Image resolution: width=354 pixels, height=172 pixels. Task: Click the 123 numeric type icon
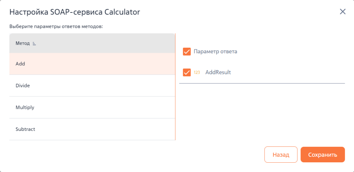click(x=197, y=73)
